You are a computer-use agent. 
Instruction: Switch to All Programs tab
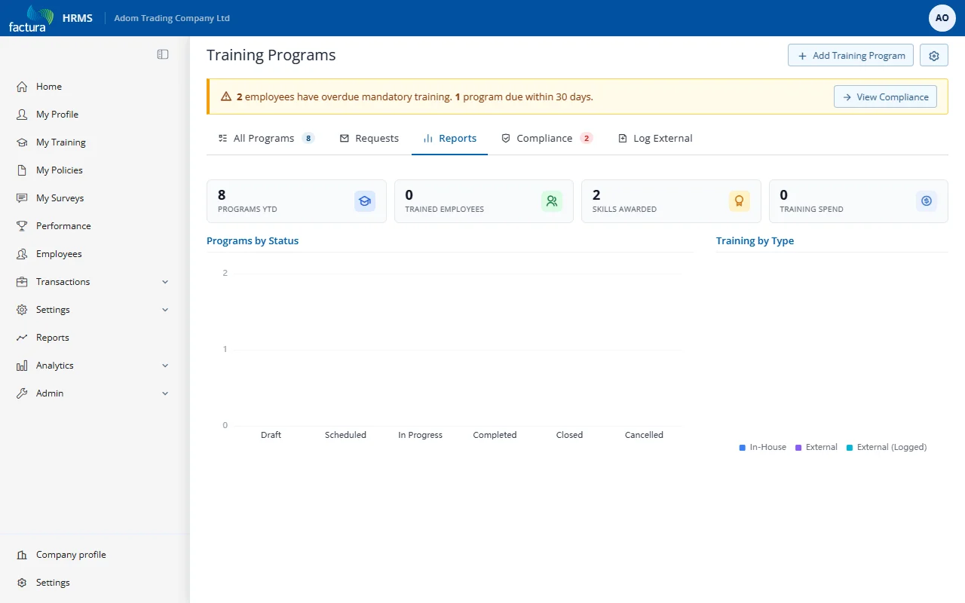[x=266, y=139]
